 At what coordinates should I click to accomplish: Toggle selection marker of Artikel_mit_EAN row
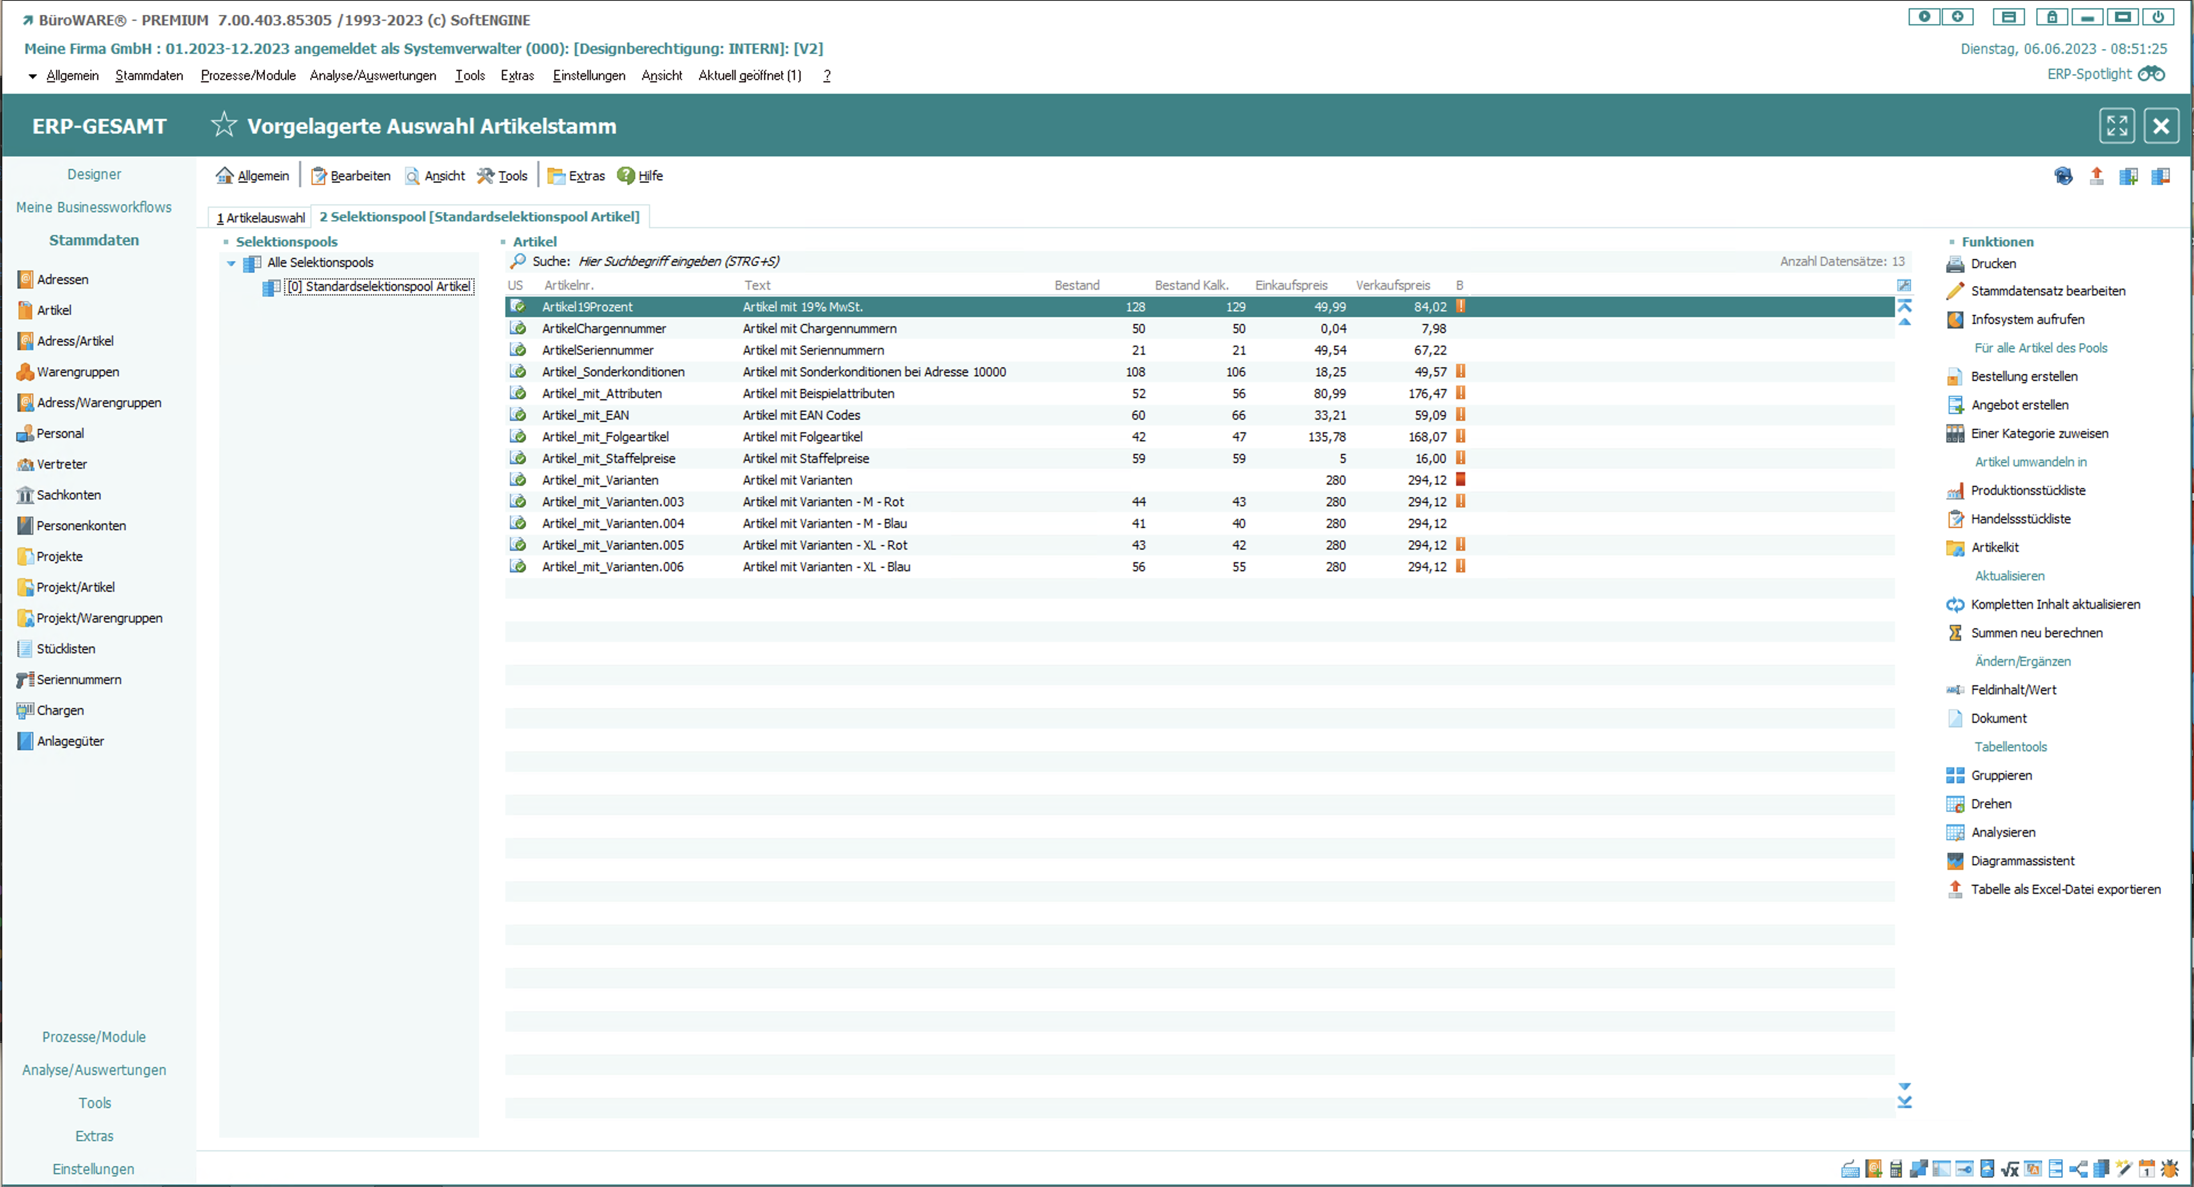tap(517, 414)
